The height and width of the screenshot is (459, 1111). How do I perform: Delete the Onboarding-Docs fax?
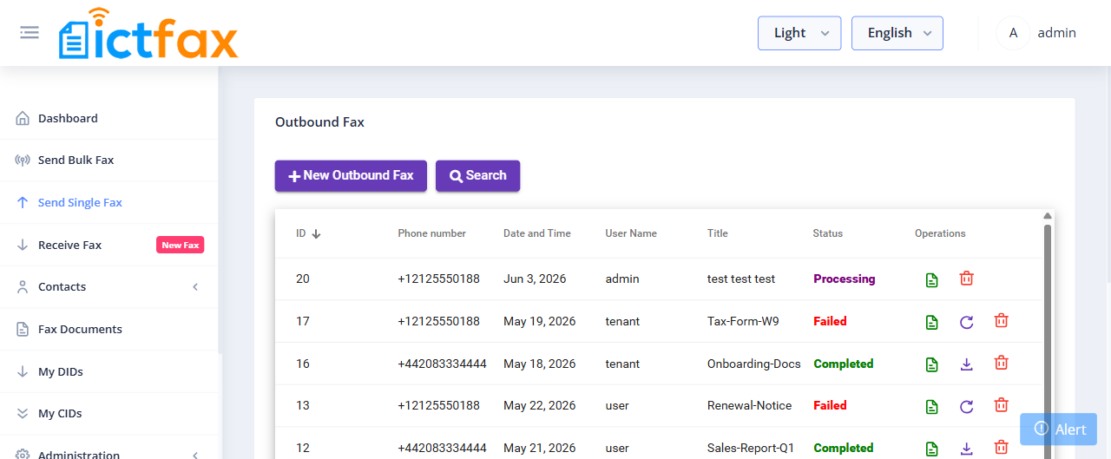point(1001,364)
